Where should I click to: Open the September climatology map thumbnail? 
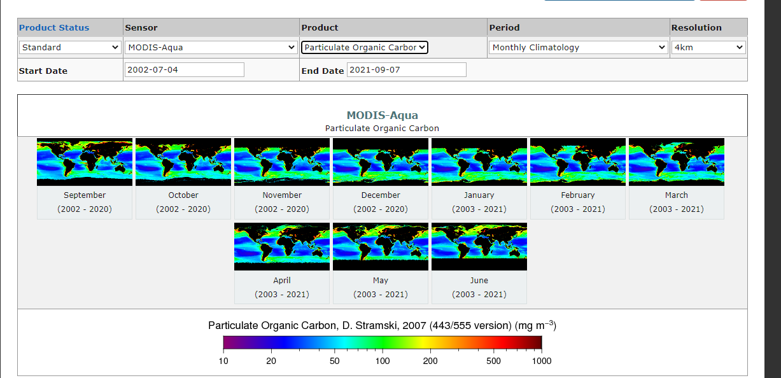85,162
